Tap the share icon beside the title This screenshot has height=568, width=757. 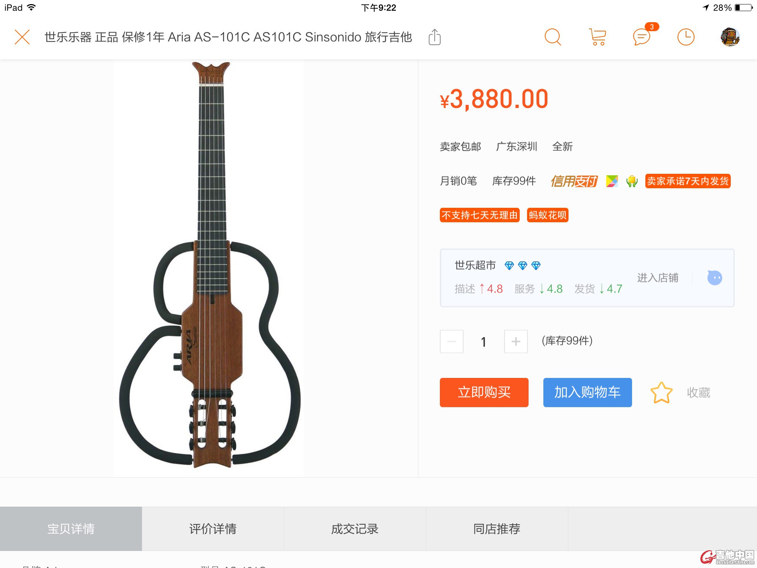435,37
